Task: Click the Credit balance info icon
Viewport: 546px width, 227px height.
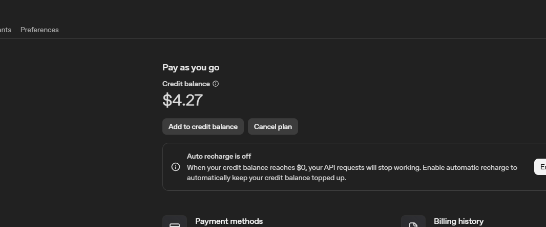Action: [216, 84]
